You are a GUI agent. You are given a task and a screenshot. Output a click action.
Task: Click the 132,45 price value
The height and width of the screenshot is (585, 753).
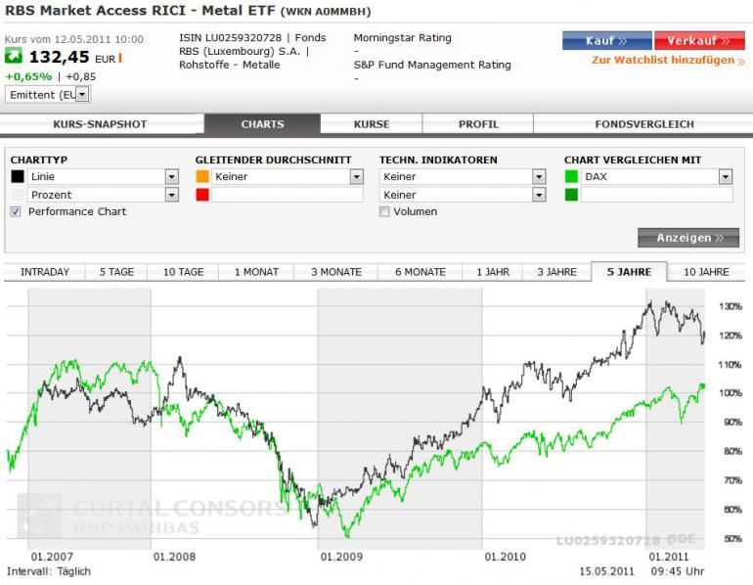[x=59, y=57]
